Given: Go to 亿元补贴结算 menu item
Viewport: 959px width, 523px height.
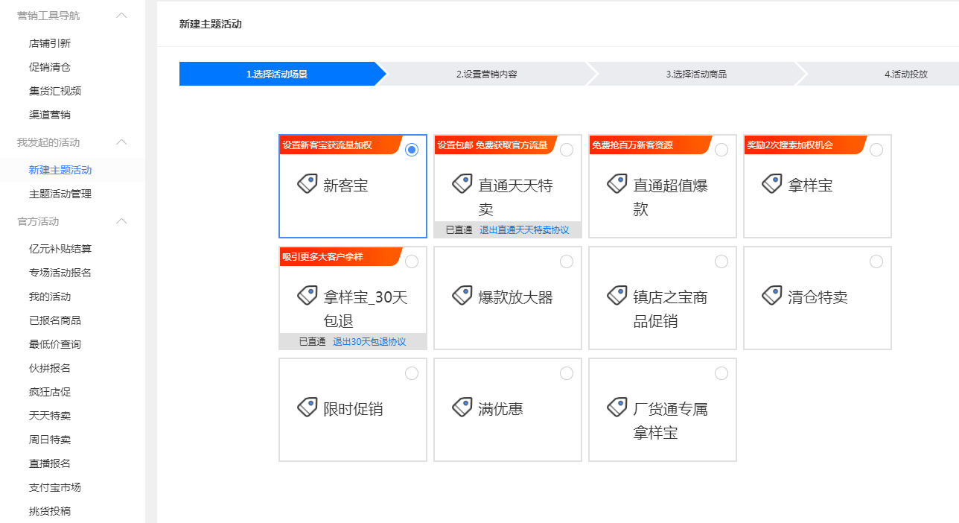Looking at the screenshot, I should [x=60, y=249].
